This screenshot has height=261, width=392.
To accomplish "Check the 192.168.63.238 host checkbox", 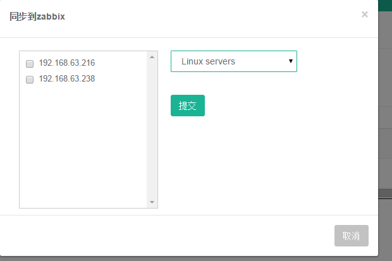I will [x=30, y=80].
